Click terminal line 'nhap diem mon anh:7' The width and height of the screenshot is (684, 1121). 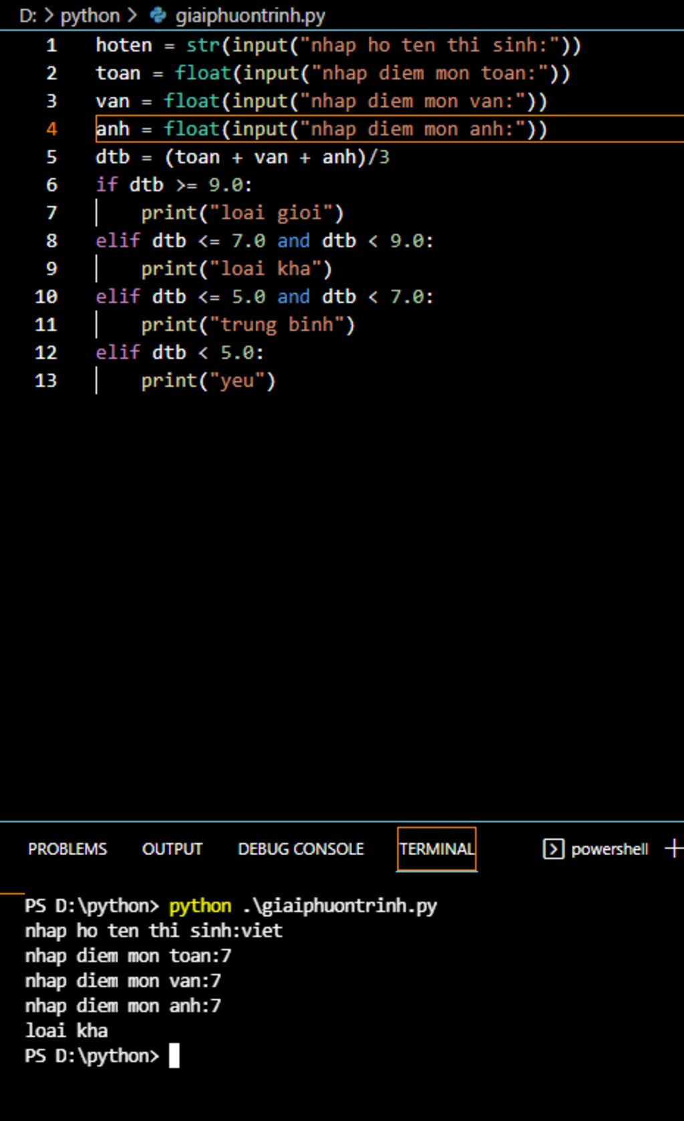pyautogui.click(x=123, y=1005)
